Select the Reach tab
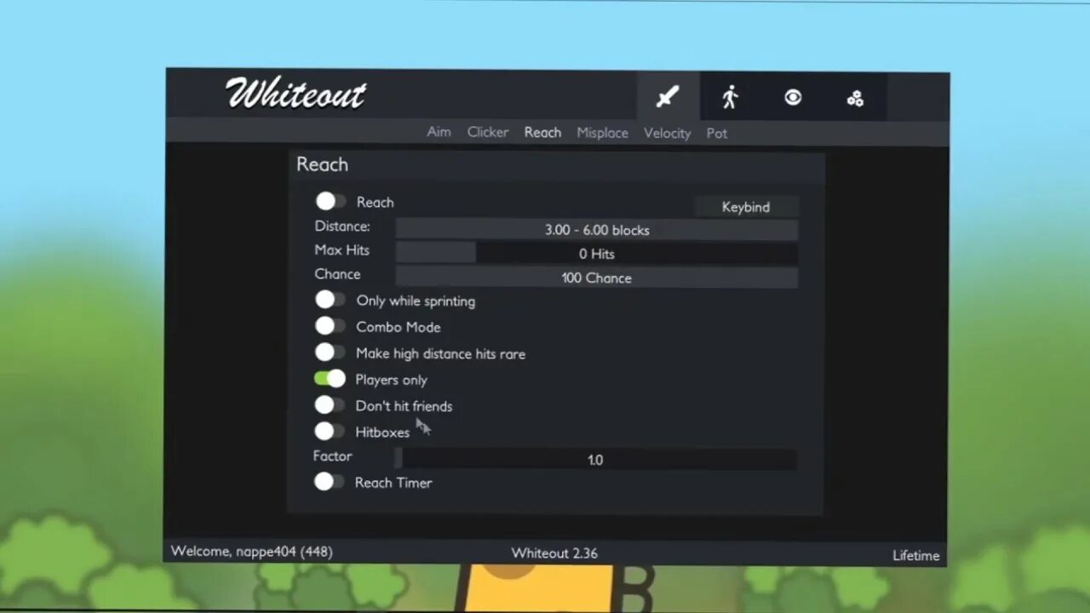This screenshot has height=613, width=1090. point(542,132)
